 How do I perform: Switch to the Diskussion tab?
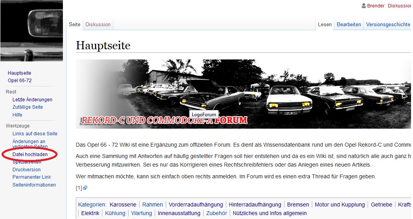point(98,25)
